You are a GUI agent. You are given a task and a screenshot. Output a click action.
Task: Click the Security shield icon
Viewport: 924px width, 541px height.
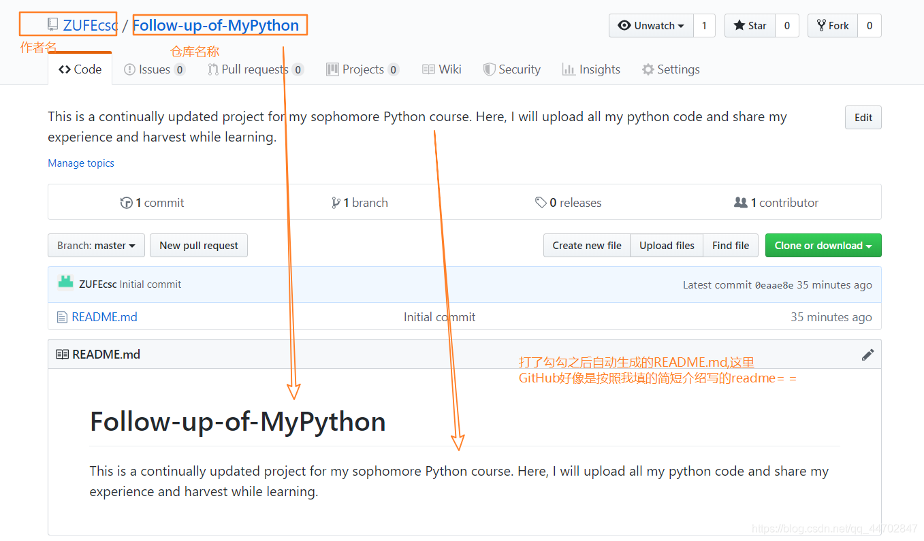489,69
